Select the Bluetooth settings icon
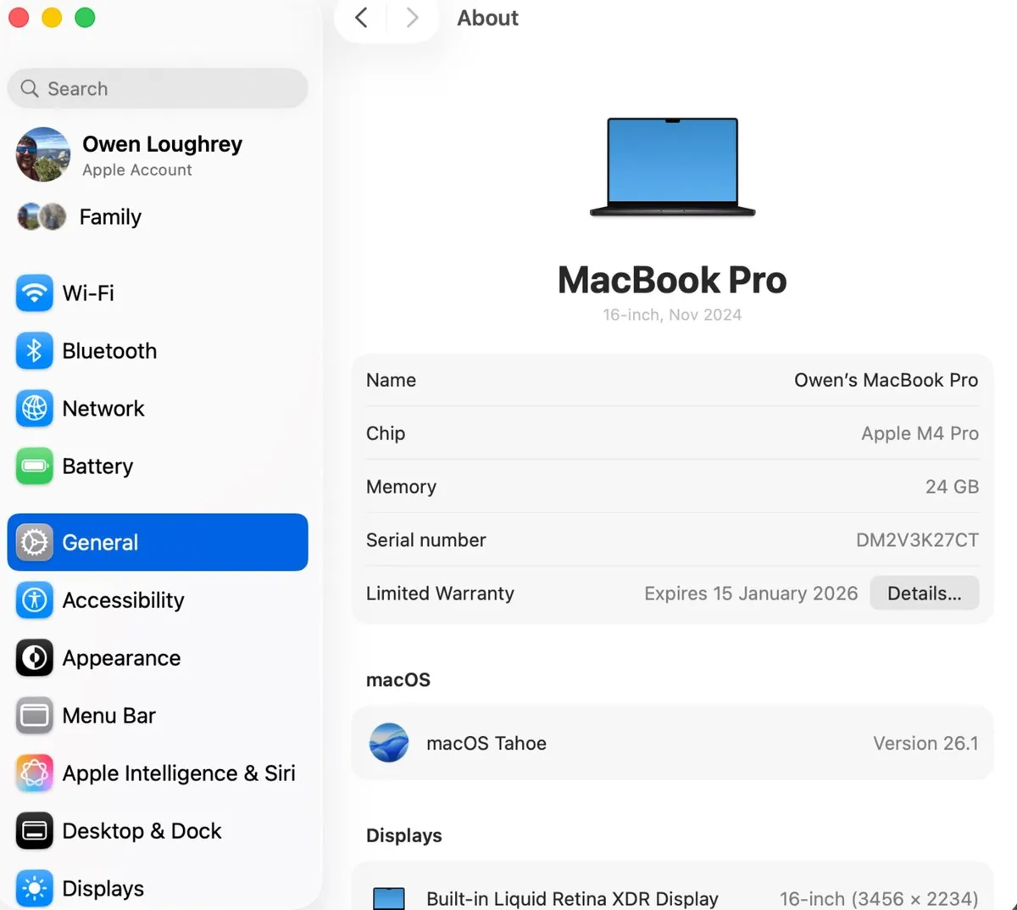The image size is (1017, 910). (x=34, y=350)
